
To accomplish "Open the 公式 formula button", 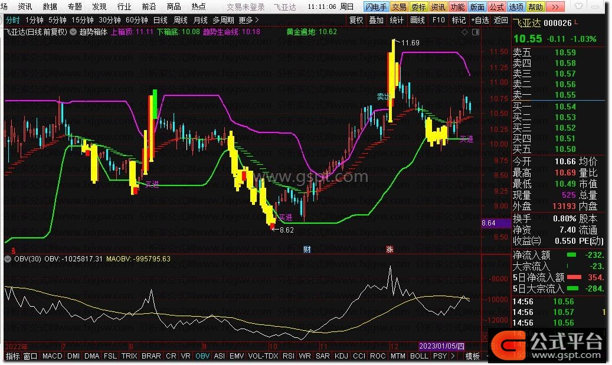I will point(496,7).
